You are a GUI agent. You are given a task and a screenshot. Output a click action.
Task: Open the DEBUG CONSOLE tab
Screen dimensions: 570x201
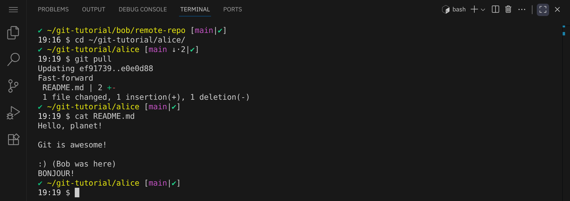143,10
